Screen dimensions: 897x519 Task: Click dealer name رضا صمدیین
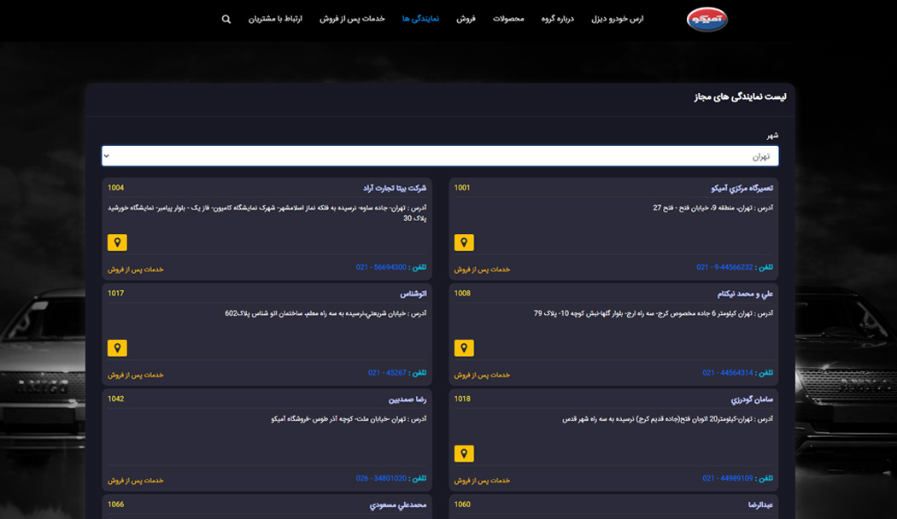click(x=407, y=399)
